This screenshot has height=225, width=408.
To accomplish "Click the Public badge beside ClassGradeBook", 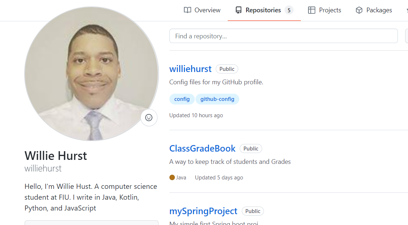I will (251, 149).
